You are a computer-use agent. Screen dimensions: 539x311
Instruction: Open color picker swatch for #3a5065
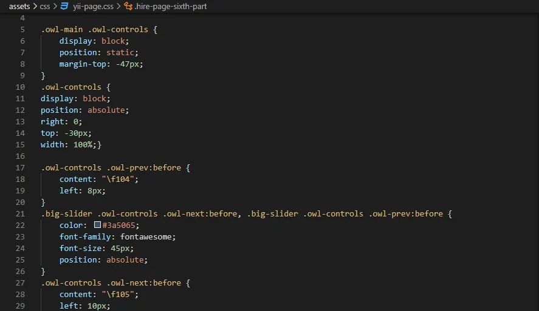coord(97,225)
